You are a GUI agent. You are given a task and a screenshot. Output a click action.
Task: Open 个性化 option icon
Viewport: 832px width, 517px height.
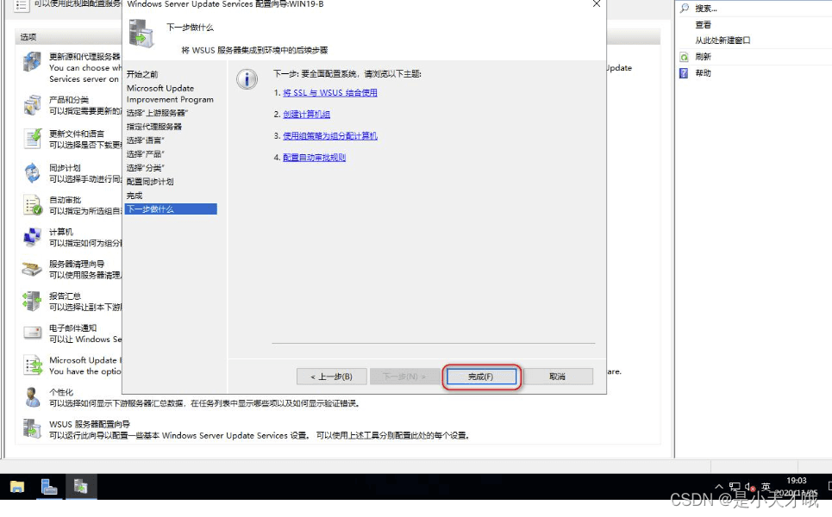point(33,397)
